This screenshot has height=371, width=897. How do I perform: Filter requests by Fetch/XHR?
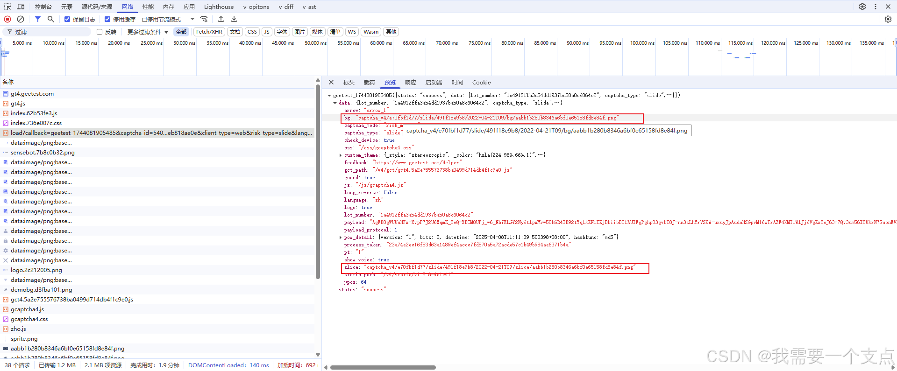tap(209, 32)
